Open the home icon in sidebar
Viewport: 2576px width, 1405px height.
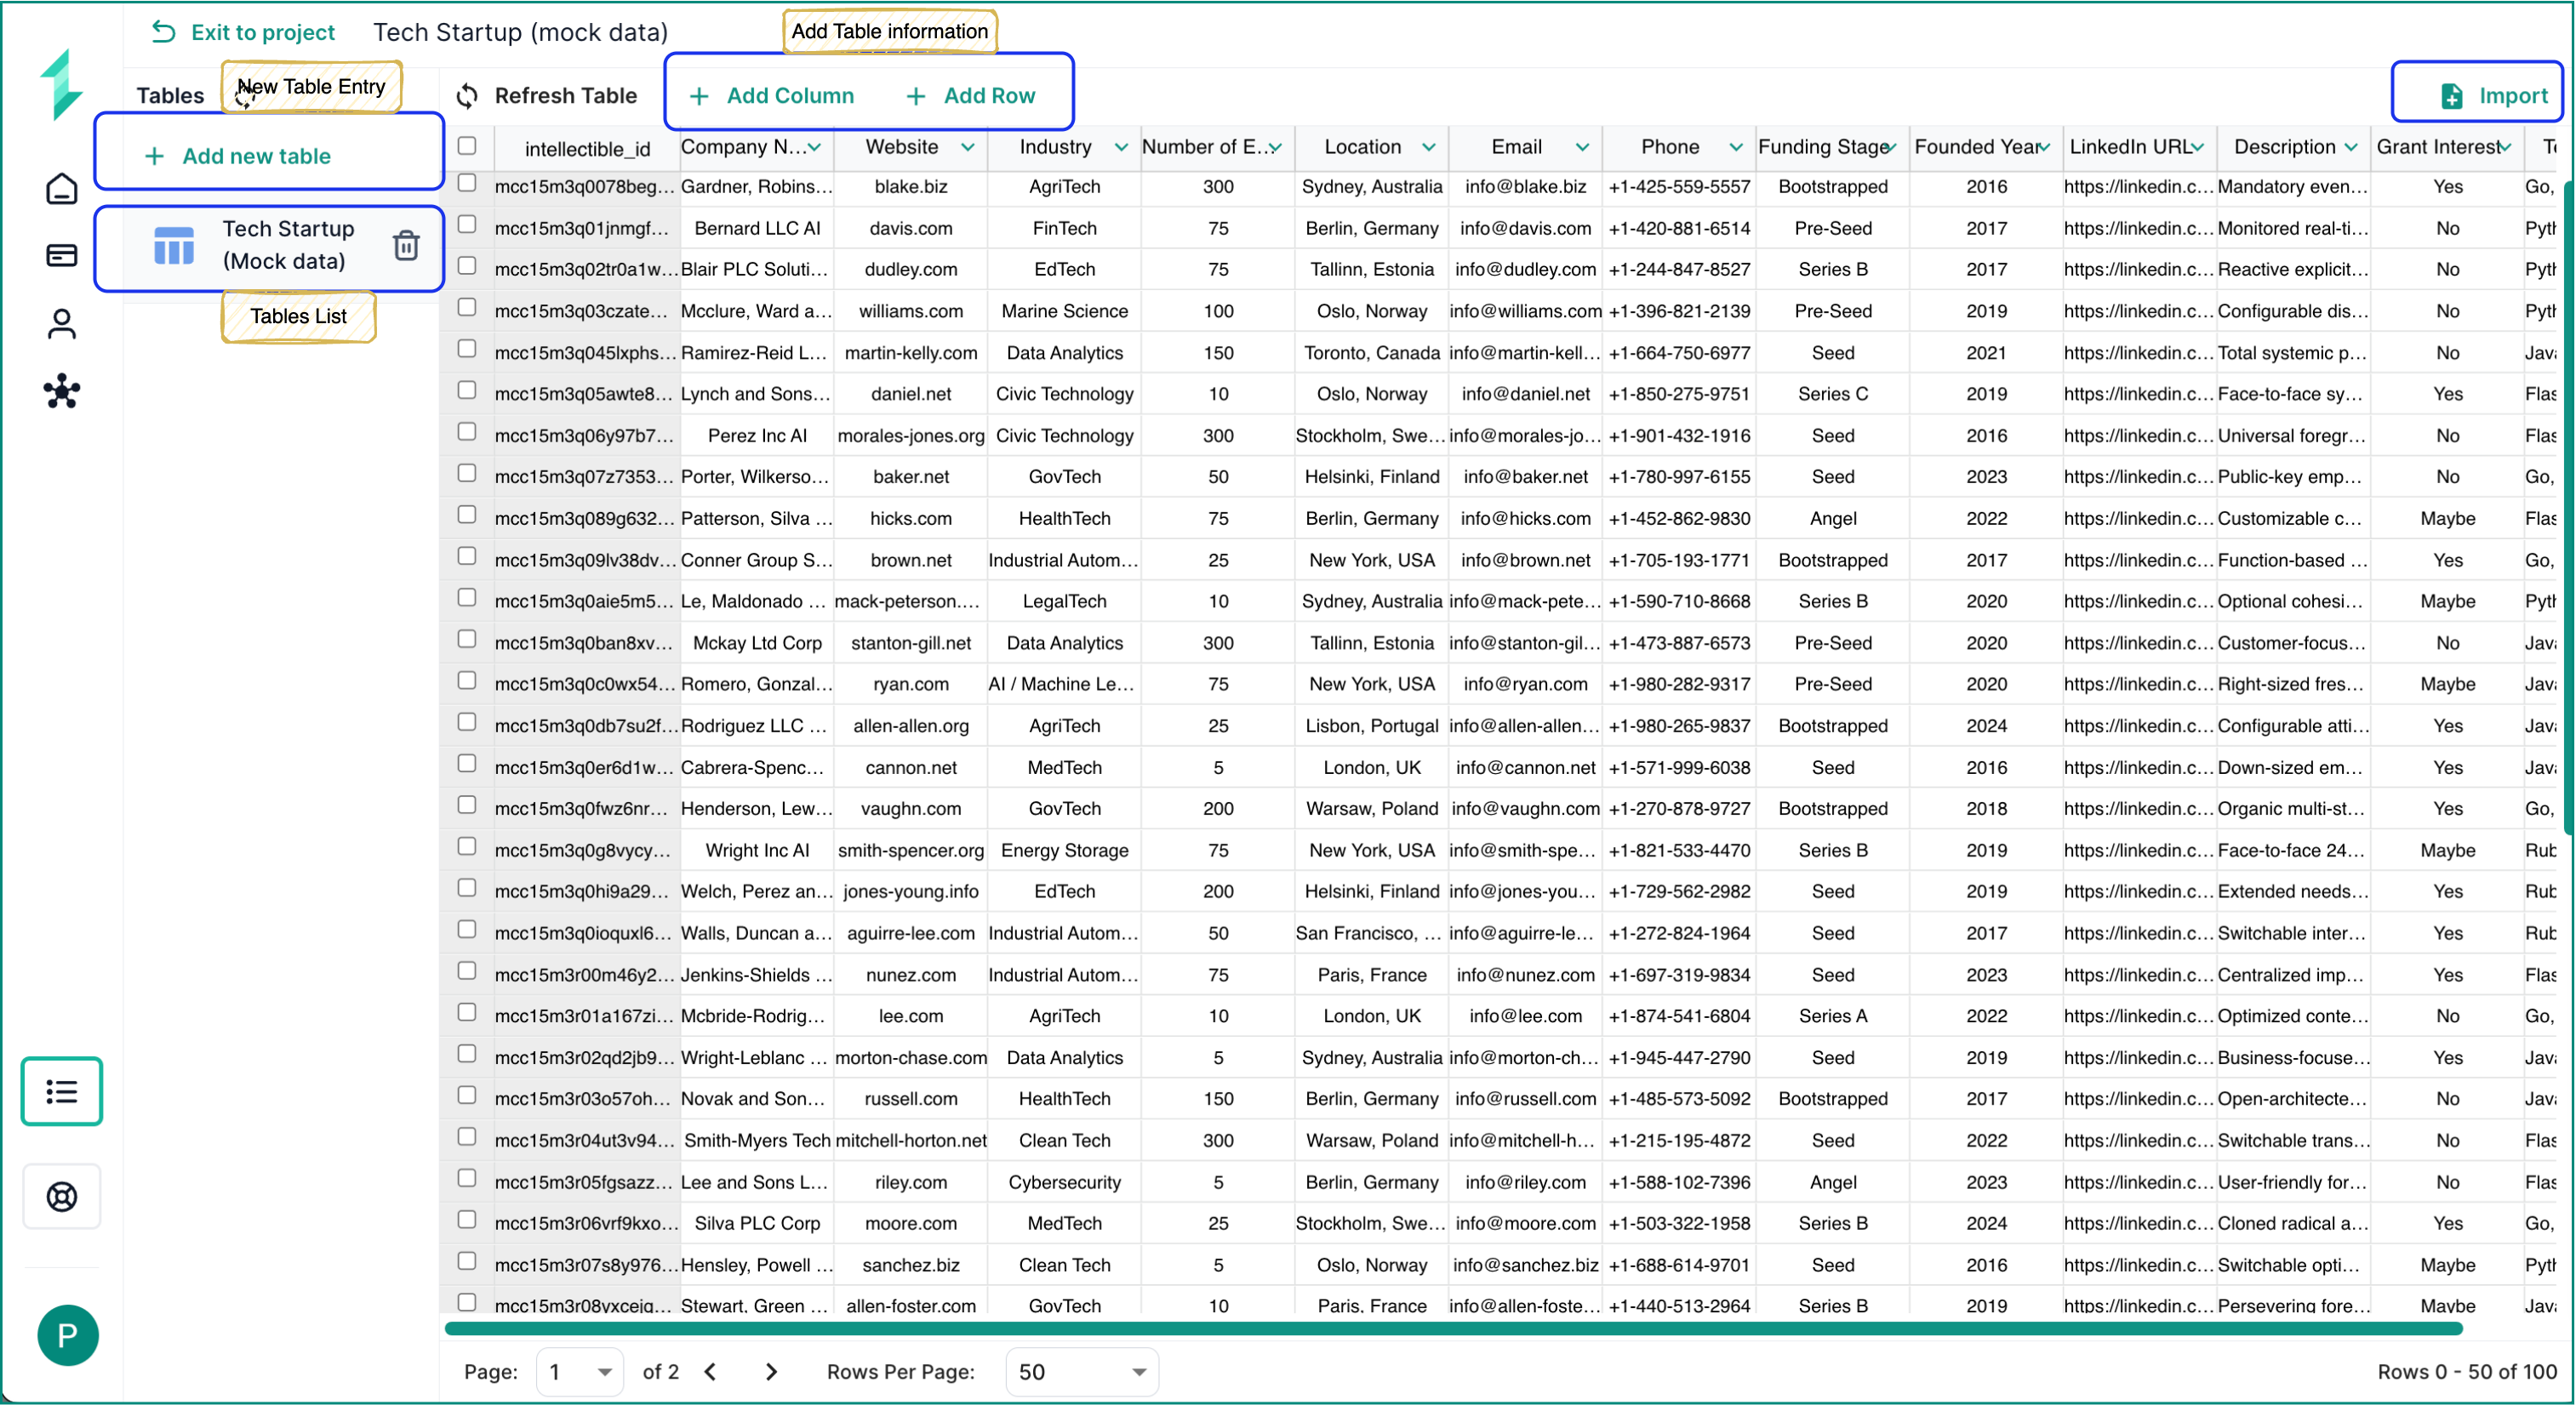62,188
